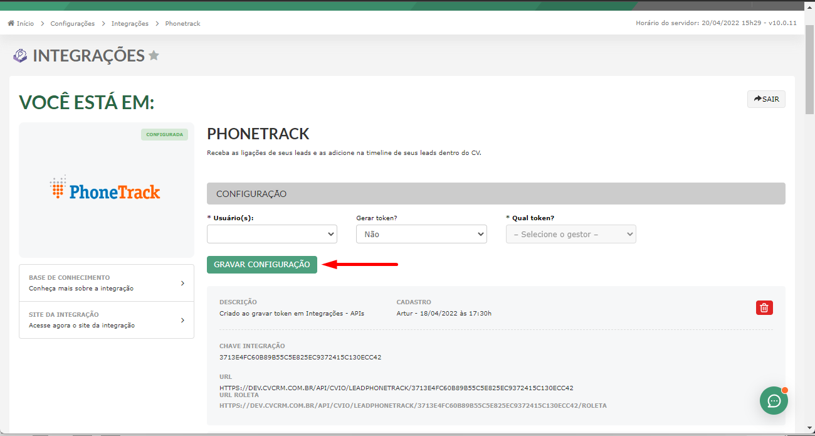Select the integration key value text

[x=300, y=358]
